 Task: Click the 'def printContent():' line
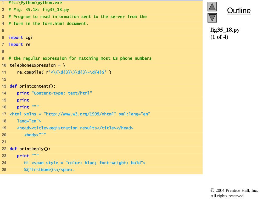tap(32, 86)
